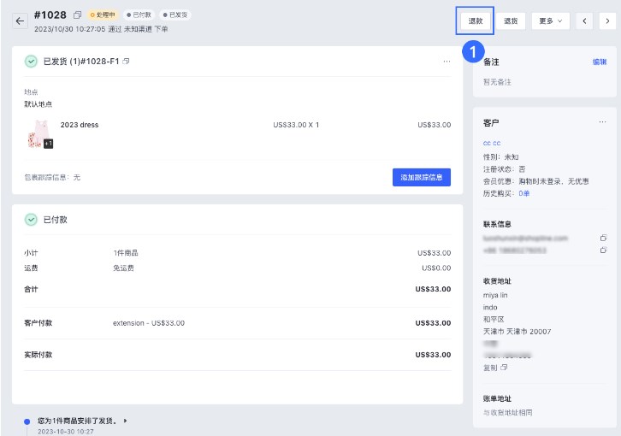Open the 2023 dress product thumbnail
This screenshot has height=436, width=621.
(39, 134)
